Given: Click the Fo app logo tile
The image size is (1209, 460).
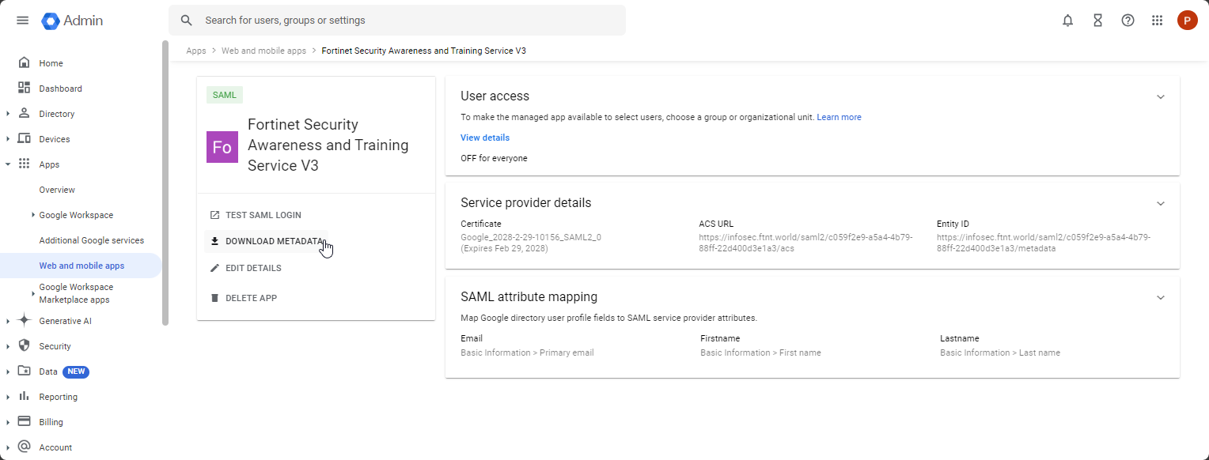Looking at the screenshot, I should point(222,147).
